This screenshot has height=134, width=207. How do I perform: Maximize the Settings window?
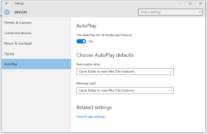click(190, 4)
